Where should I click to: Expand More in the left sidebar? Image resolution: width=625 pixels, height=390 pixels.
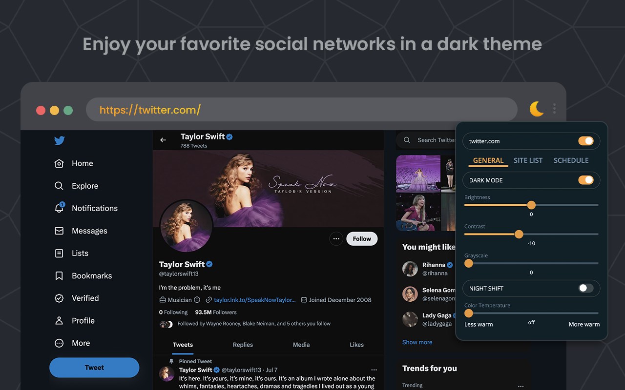(x=72, y=343)
